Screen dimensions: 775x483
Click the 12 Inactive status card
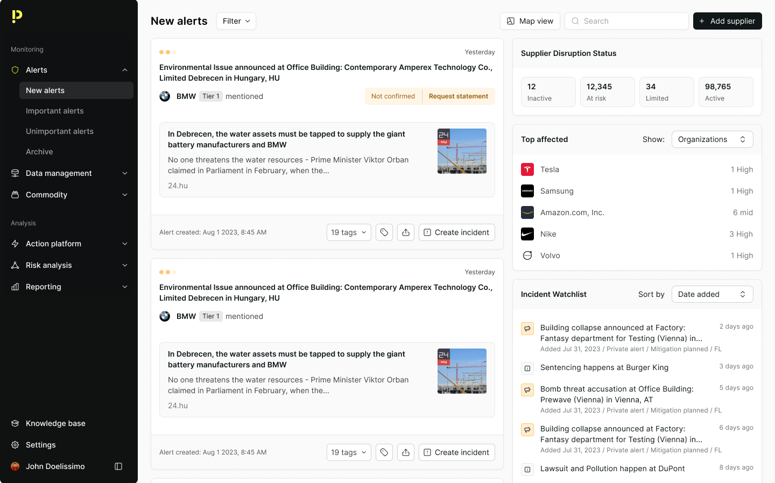coord(548,92)
